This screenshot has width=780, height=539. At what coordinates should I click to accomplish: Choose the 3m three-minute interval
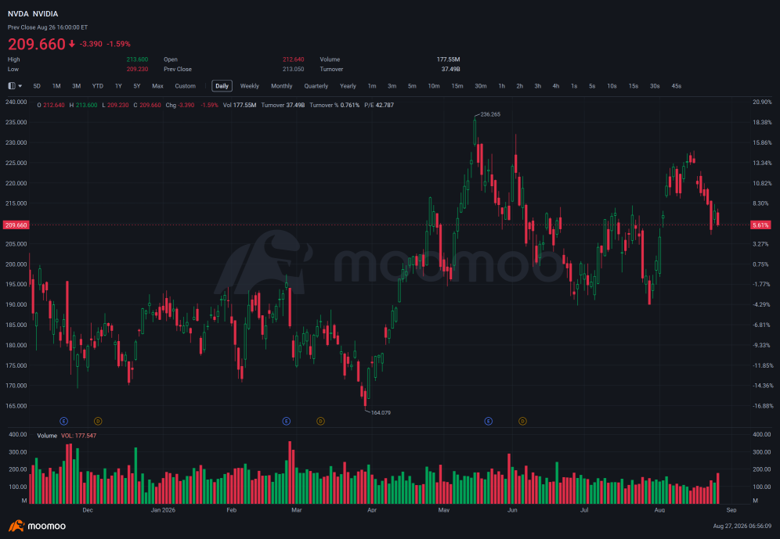coord(392,86)
